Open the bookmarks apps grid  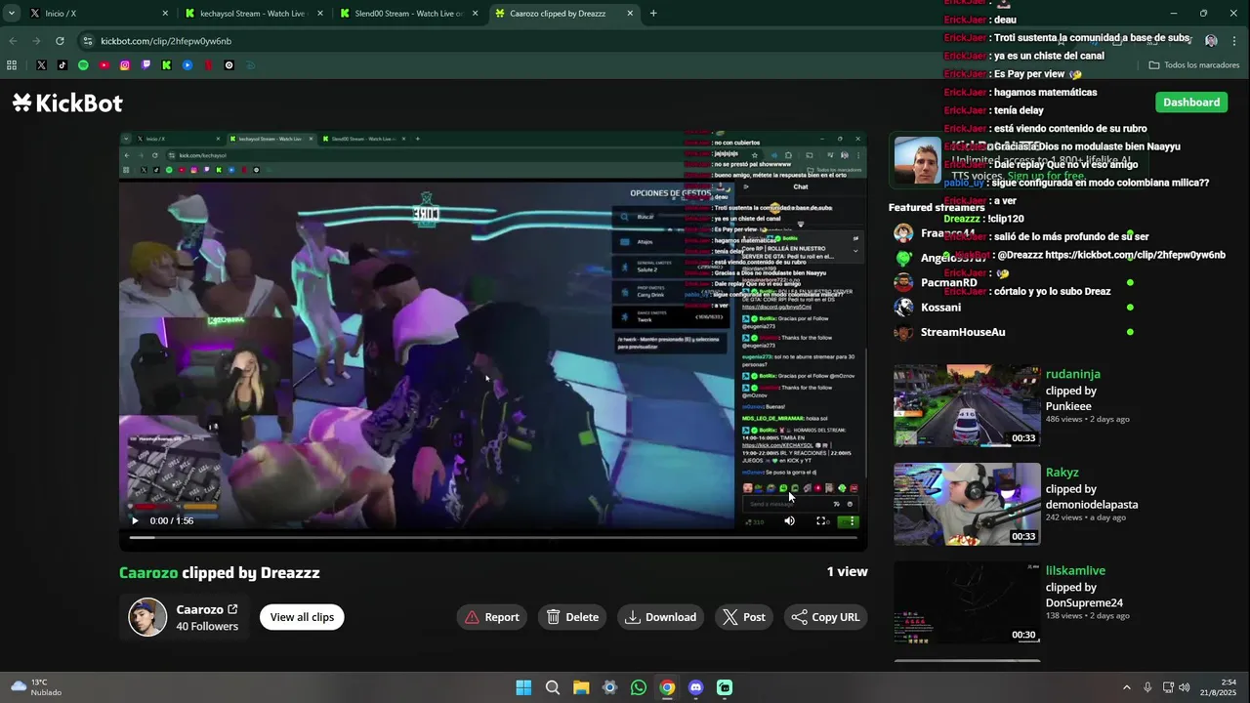tap(12, 65)
